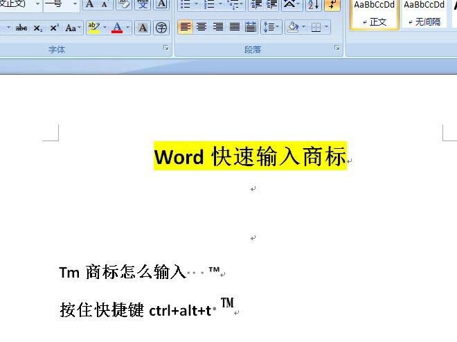Open font color dropdown arrow
The image size is (457, 342).
click(x=127, y=28)
